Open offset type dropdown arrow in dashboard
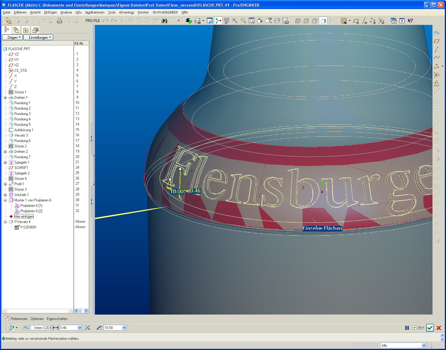This screenshot has width=446, height=350. click(x=17, y=328)
